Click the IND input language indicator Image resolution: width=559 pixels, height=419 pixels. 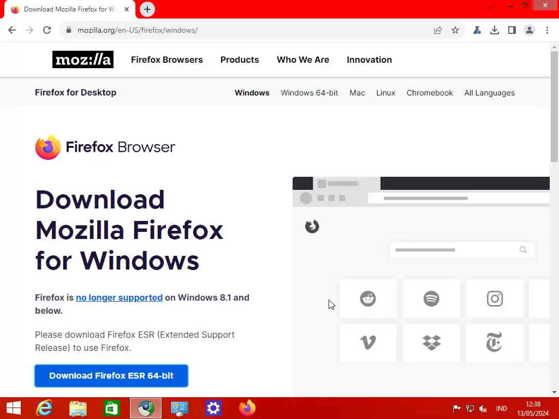click(x=501, y=408)
